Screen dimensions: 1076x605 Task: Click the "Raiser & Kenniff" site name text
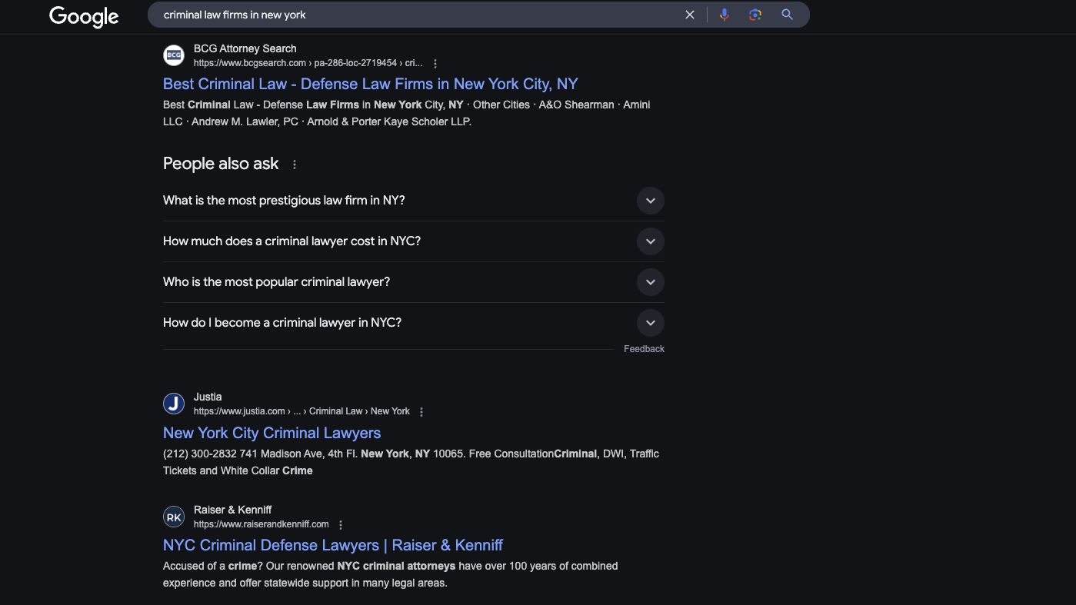(232, 510)
